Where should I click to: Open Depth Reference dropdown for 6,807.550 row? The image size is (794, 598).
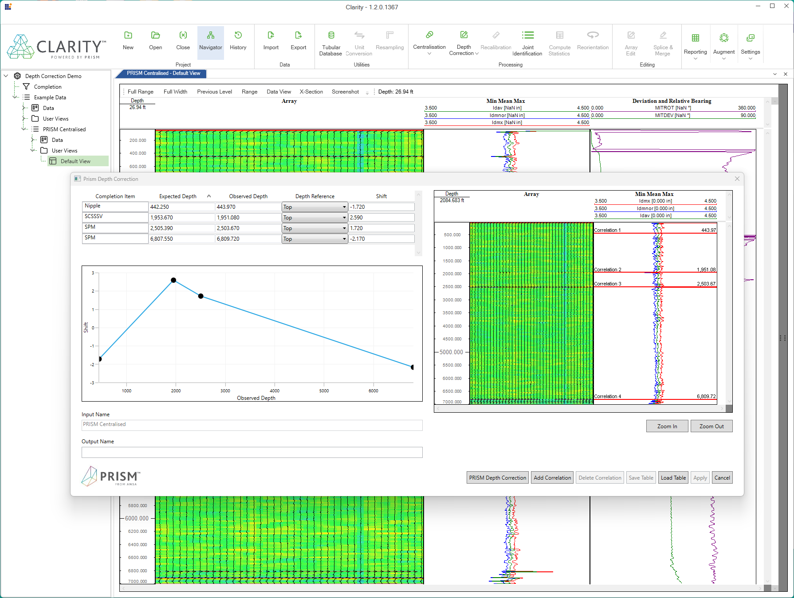pos(314,239)
